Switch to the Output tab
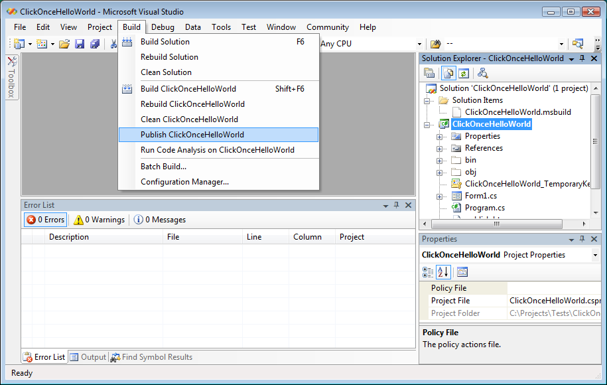The height and width of the screenshot is (385, 607). point(88,357)
